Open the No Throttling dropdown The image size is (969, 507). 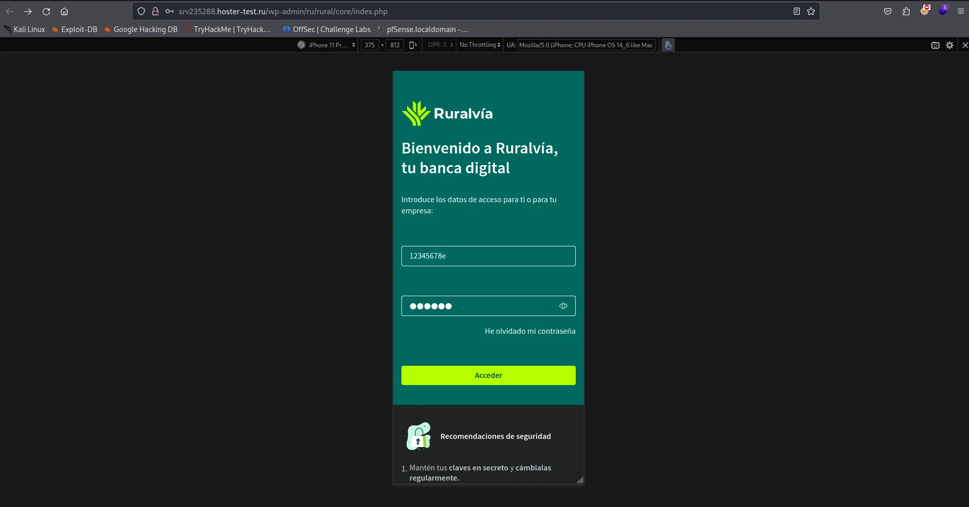click(480, 45)
